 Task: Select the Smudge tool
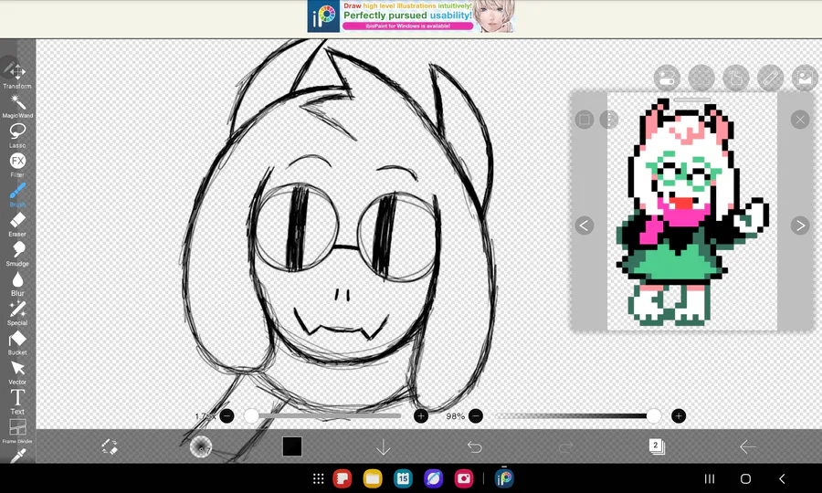click(x=17, y=254)
